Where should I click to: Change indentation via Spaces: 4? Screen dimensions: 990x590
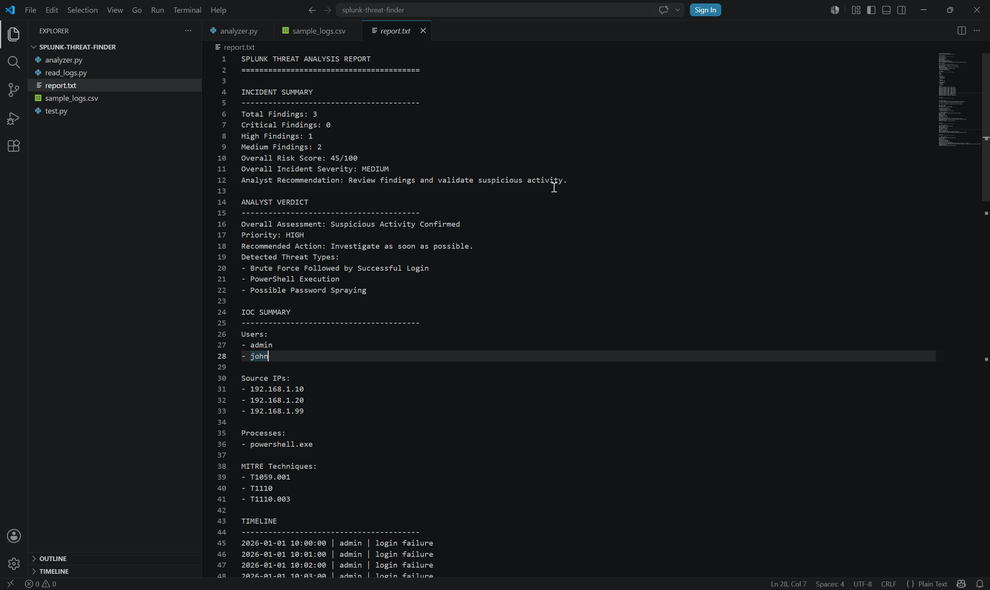pos(830,584)
